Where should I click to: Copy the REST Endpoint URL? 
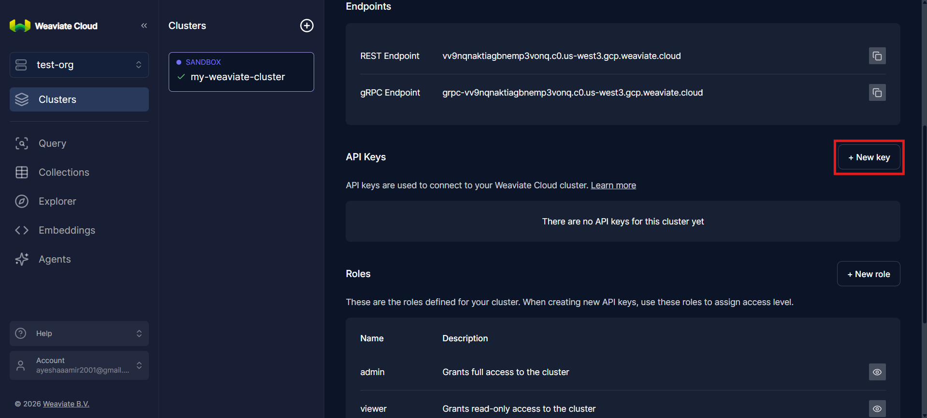877,56
